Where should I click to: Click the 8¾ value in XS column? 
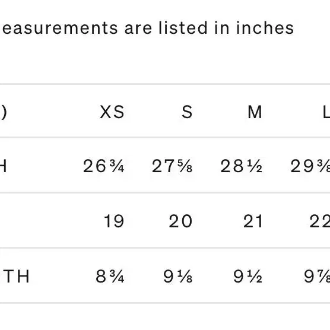(x=110, y=277)
